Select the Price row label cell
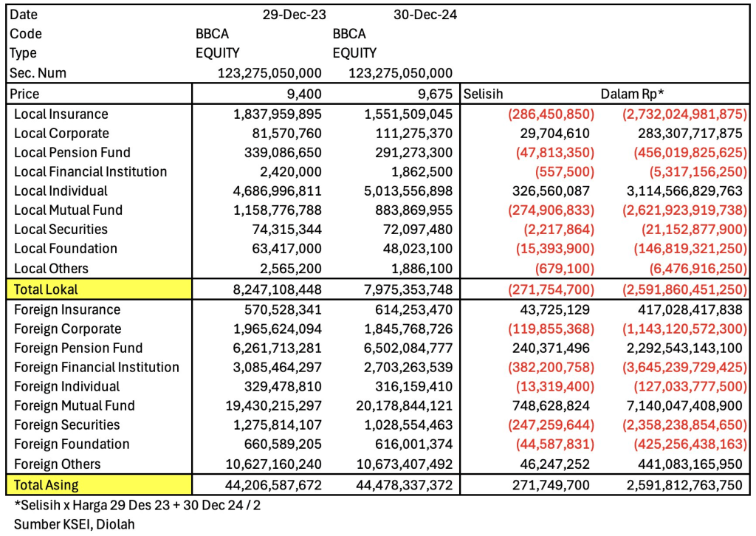This screenshot has height=536, width=756. 98,95
